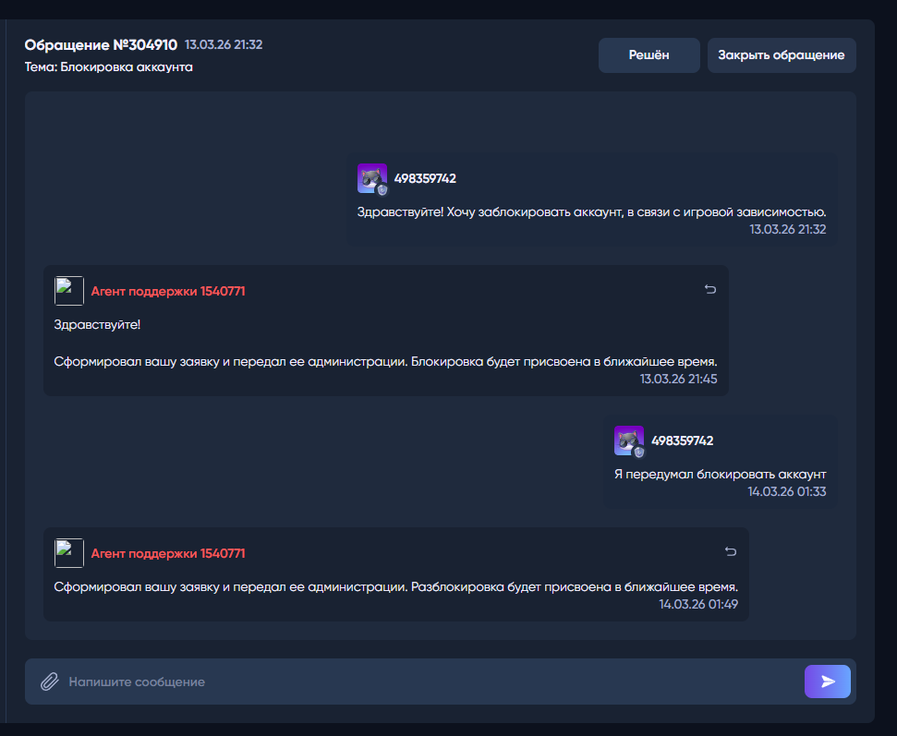The width and height of the screenshot is (897, 736).
Task: Reply to the agent's 01:49 message
Action: tap(730, 551)
